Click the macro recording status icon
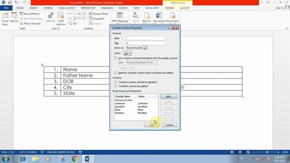The height and width of the screenshot is (163, 290). point(80,152)
